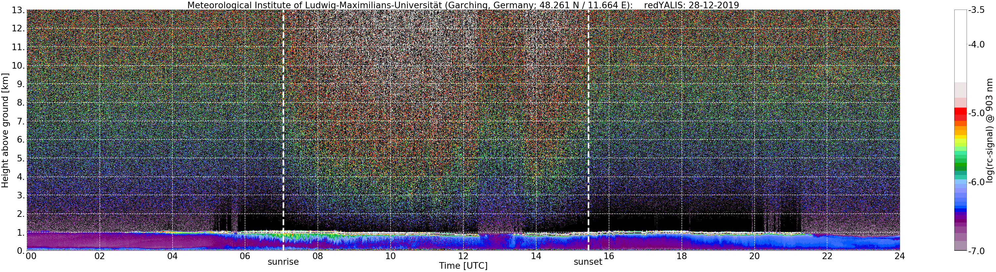
Task: Click the '02' time axis tick label
Action: 99,256
